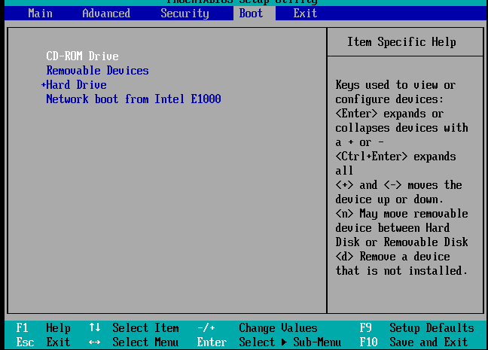
Task: Select the Hard Drive boot entry
Action: point(76,85)
